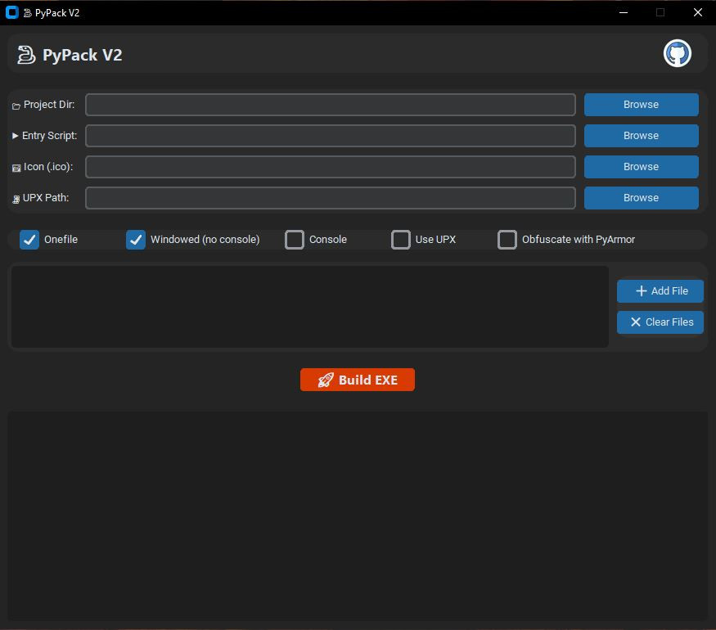Click the additional files list box
716x630 pixels.
pos(309,306)
